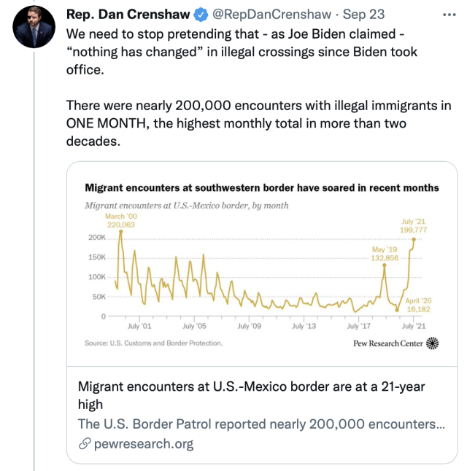Click the Pew Research Center name text

click(387, 343)
